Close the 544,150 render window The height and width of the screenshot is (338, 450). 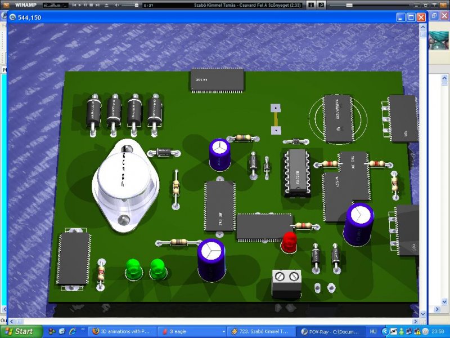click(421, 17)
